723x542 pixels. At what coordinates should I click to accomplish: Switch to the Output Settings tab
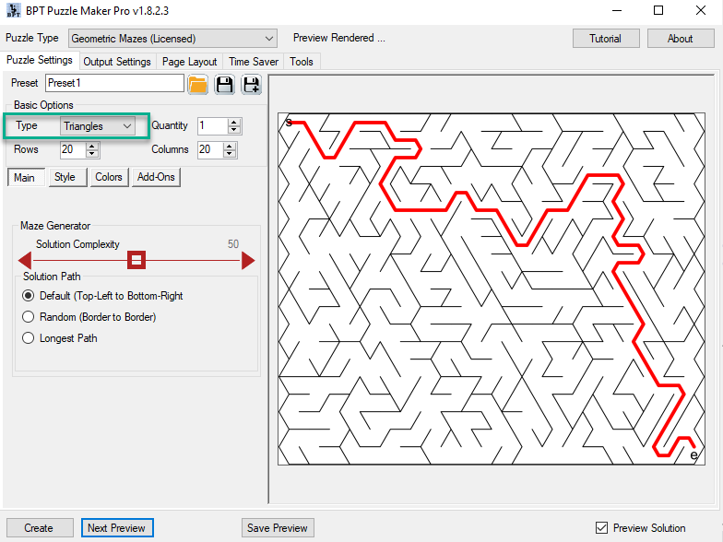point(117,62)
